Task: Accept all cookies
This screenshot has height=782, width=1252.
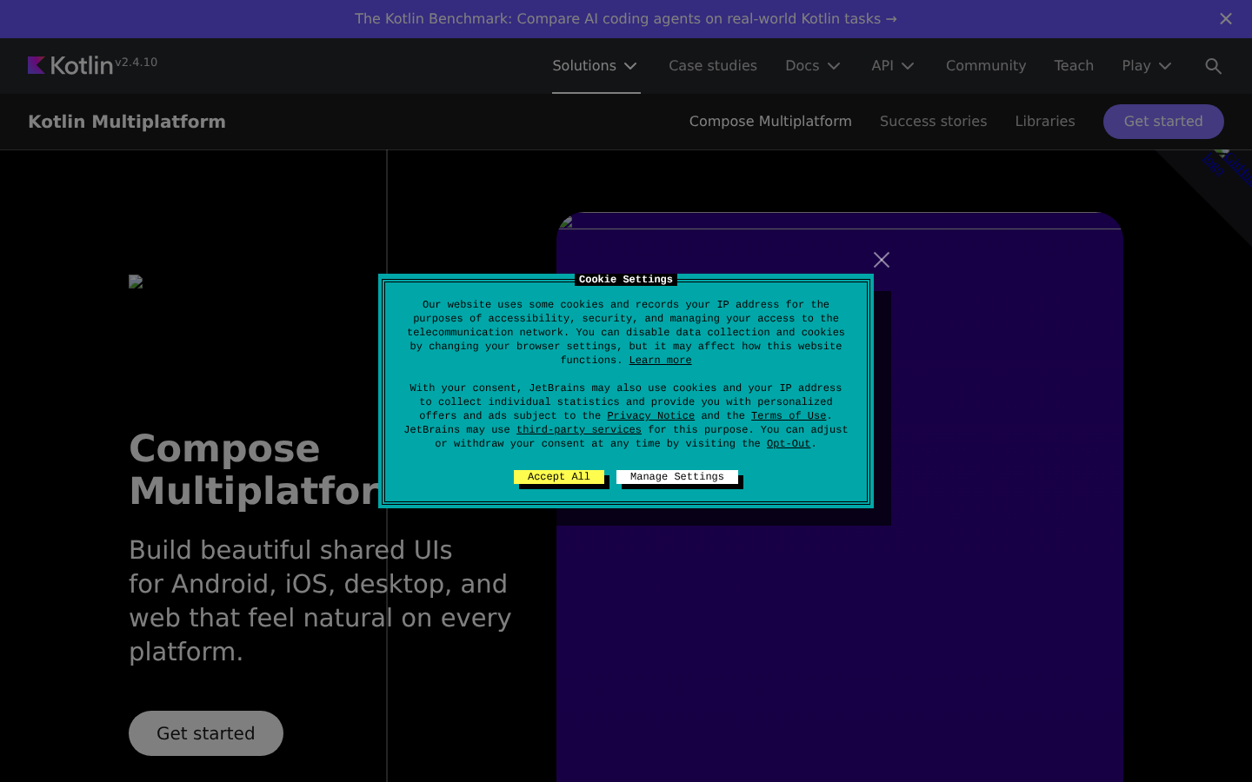Action: click(559, 477)
